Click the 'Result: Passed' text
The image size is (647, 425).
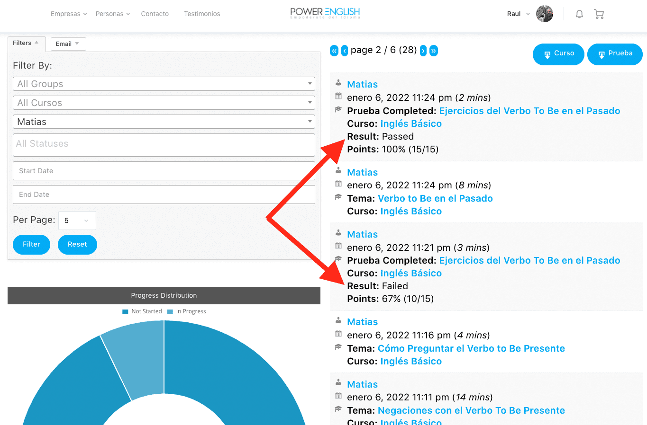point(380,136)
